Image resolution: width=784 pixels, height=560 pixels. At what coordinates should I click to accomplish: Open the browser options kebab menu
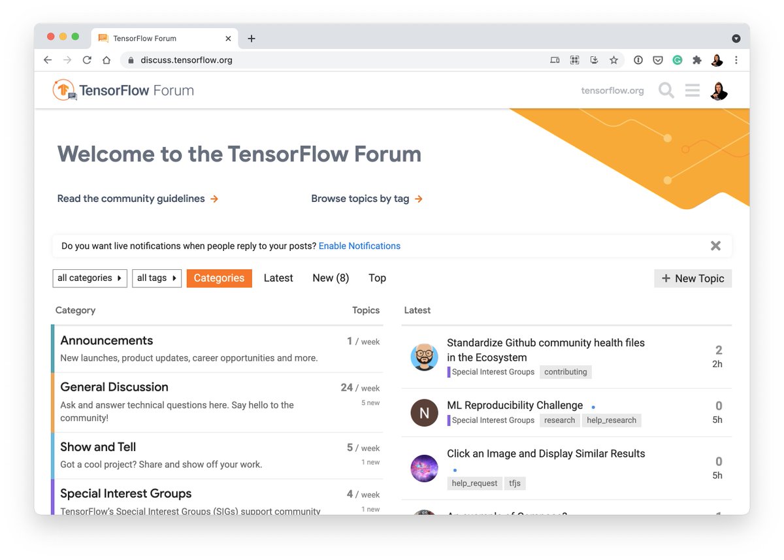[x=736, y=59]
